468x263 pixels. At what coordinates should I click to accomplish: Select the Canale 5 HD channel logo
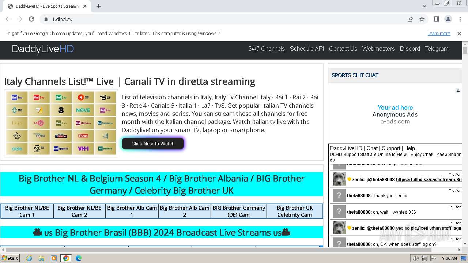[x=105, y=98]
